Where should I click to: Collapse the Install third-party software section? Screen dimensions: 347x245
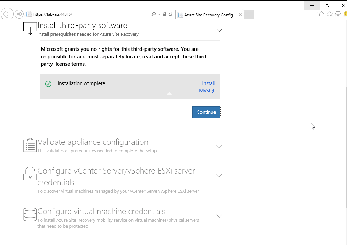[219, 30]
